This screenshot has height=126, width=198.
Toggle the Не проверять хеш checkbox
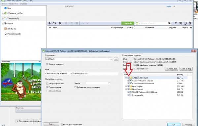coord(47,84)
